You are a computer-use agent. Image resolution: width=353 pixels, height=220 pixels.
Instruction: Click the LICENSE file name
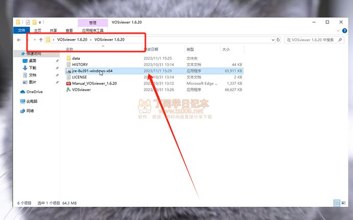tap(80, 77)
